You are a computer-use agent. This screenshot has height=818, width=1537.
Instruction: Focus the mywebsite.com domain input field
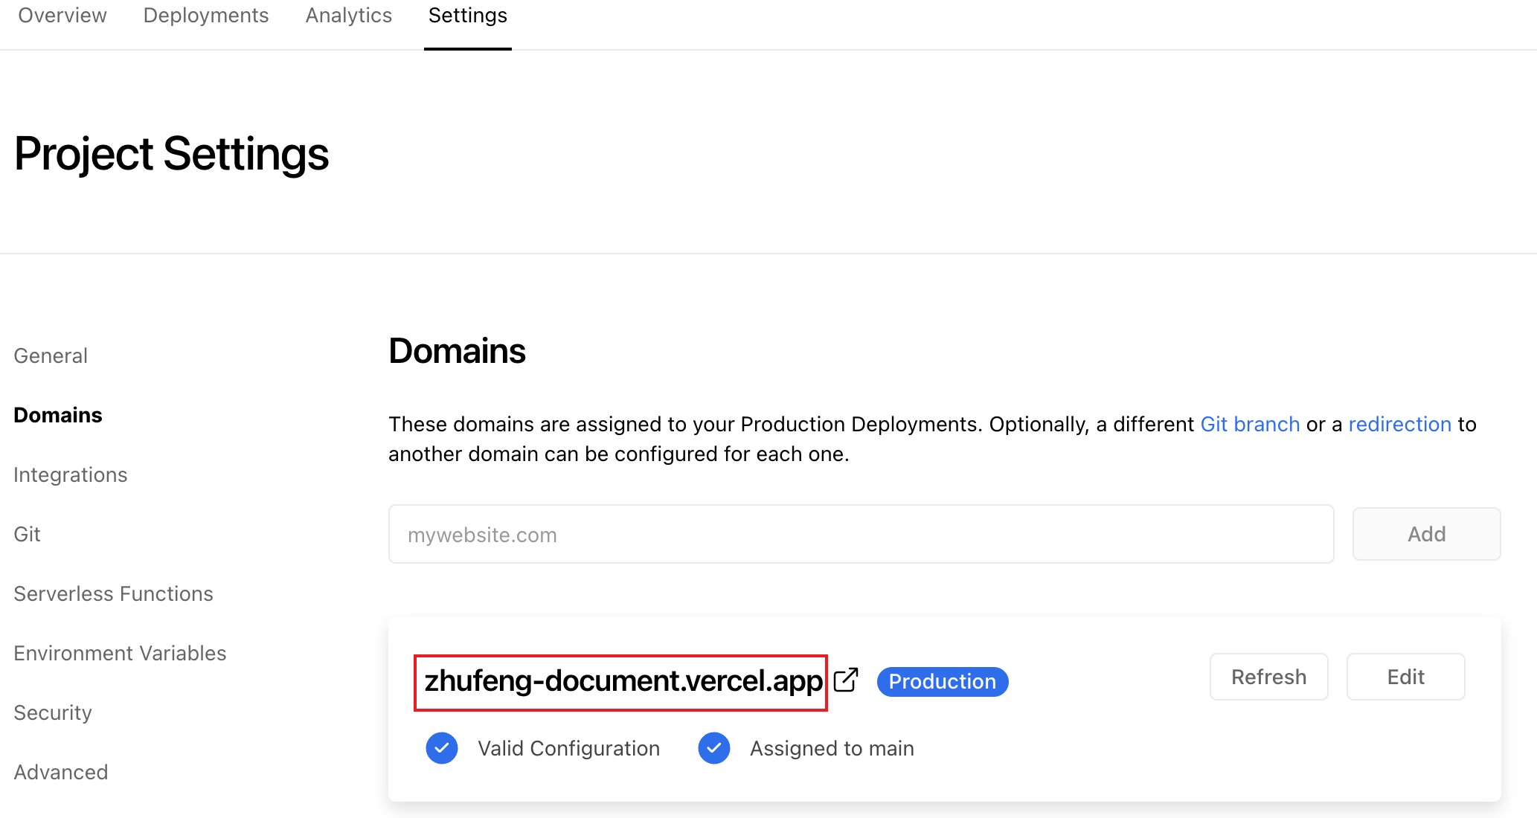pos(861,534)
